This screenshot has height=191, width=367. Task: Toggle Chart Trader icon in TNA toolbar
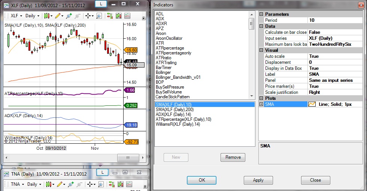tap(112, 184)
